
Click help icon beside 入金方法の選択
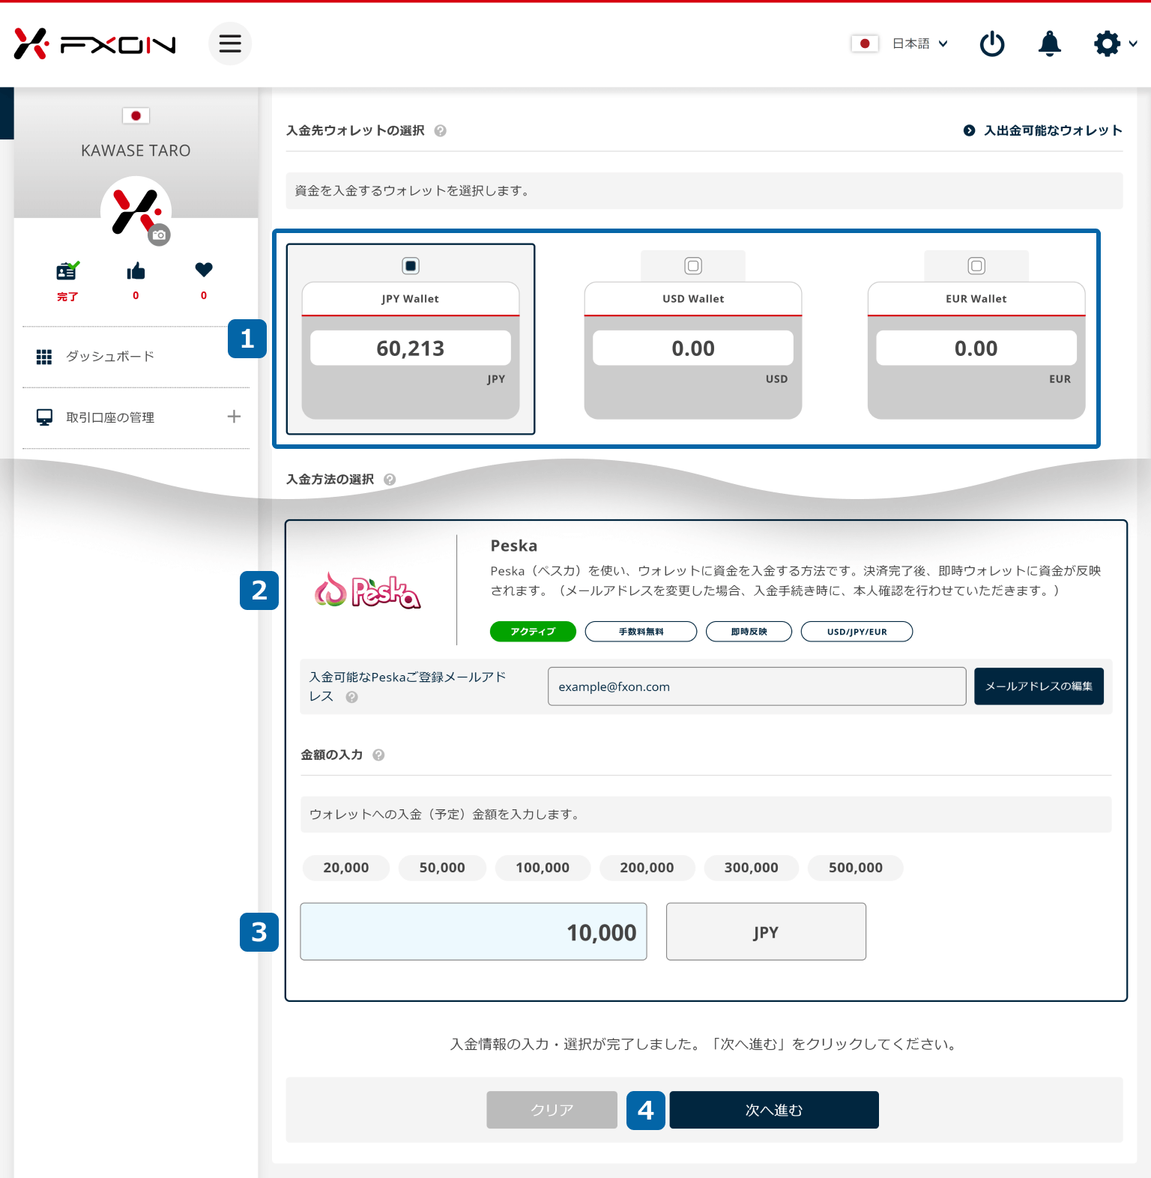click(x=390, y=480)
